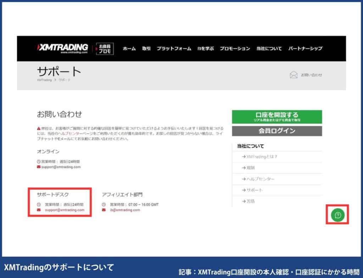Screen dimensions: 363x278
Task: Click the 当社について sidebar heading
Action: pyautogui.click(x=251, y=146)
